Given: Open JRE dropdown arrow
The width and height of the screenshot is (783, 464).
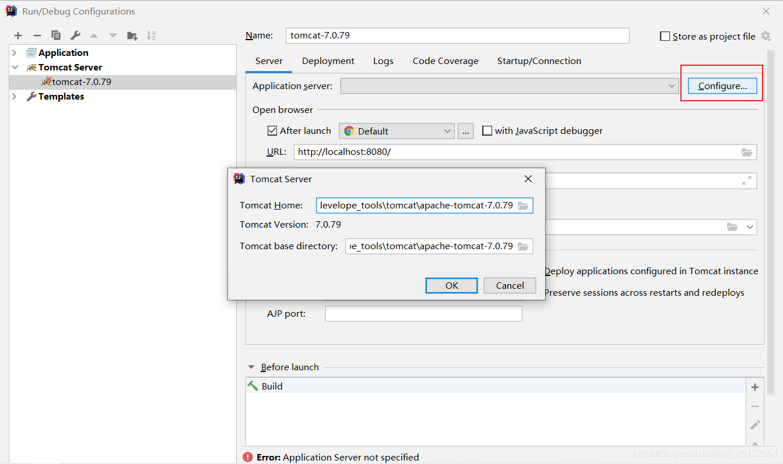Looking at the screenshot, I should click(750, 226).
